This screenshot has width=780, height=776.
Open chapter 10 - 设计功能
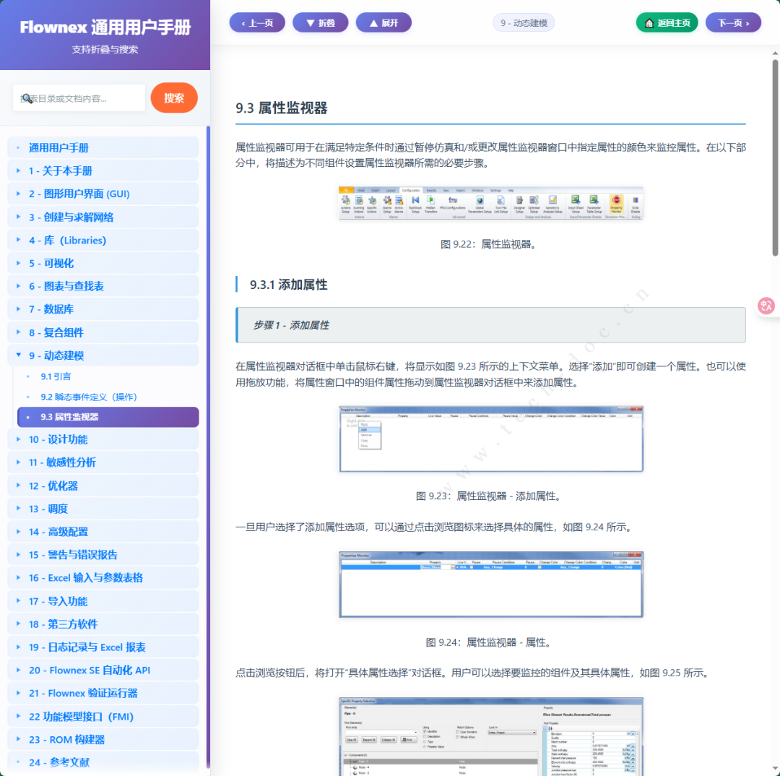(103, 439)
